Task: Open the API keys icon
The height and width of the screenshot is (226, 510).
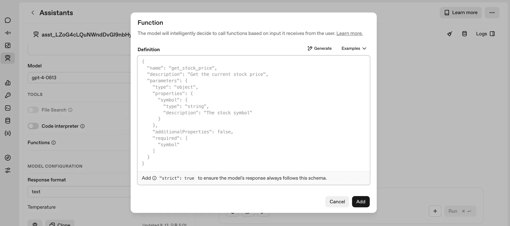Action: pyautogui.click(x=8, y=95)
